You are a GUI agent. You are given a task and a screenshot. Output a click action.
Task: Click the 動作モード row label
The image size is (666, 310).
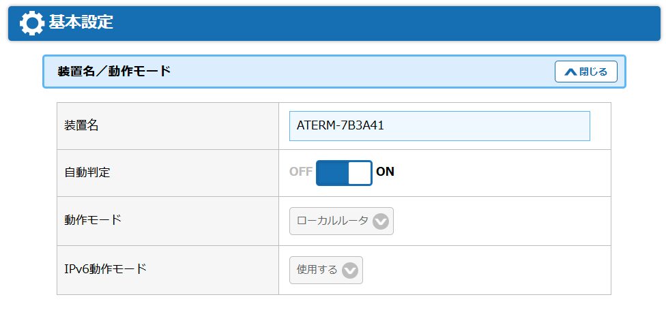click(93, 219)
